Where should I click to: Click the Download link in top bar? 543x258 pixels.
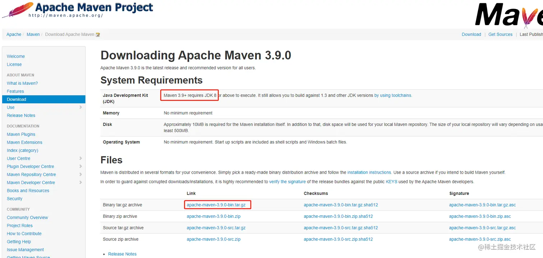471,34
